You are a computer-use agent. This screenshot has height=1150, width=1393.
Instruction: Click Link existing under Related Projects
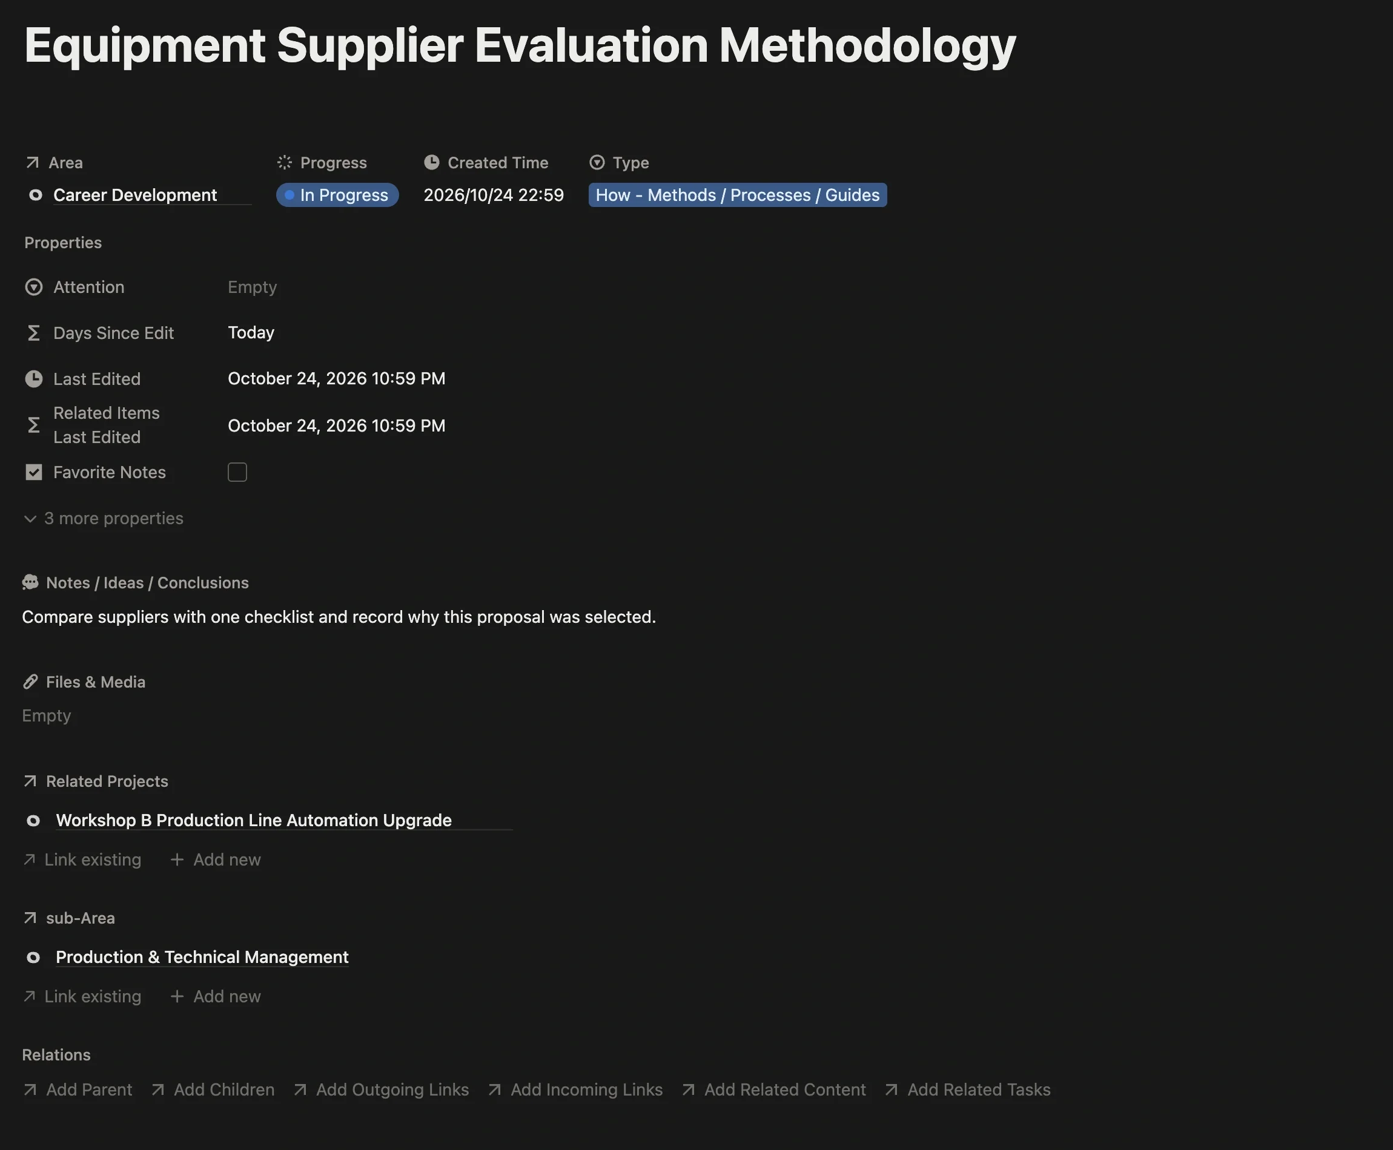coord(83,860)
